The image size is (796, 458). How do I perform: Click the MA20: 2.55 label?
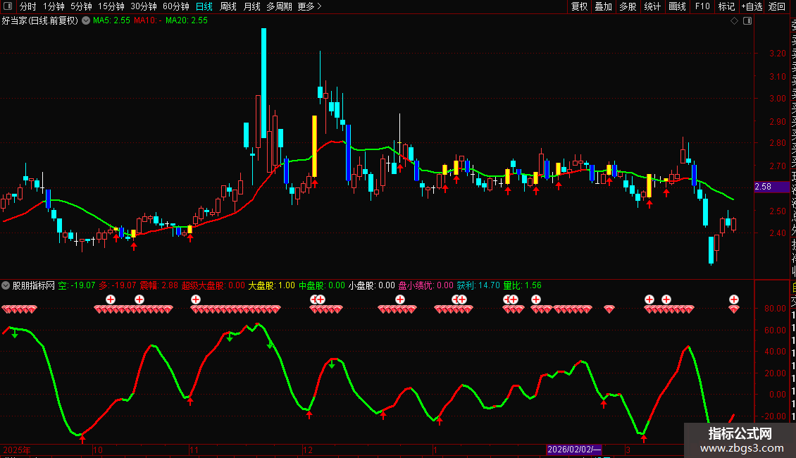(x=186, y=20)
